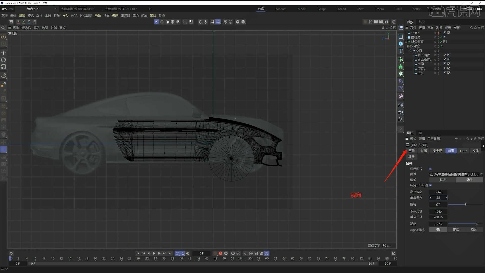Collapse the 细分曲面 tree node
This screenshot has width=485, height=273.
pos(406,42)
